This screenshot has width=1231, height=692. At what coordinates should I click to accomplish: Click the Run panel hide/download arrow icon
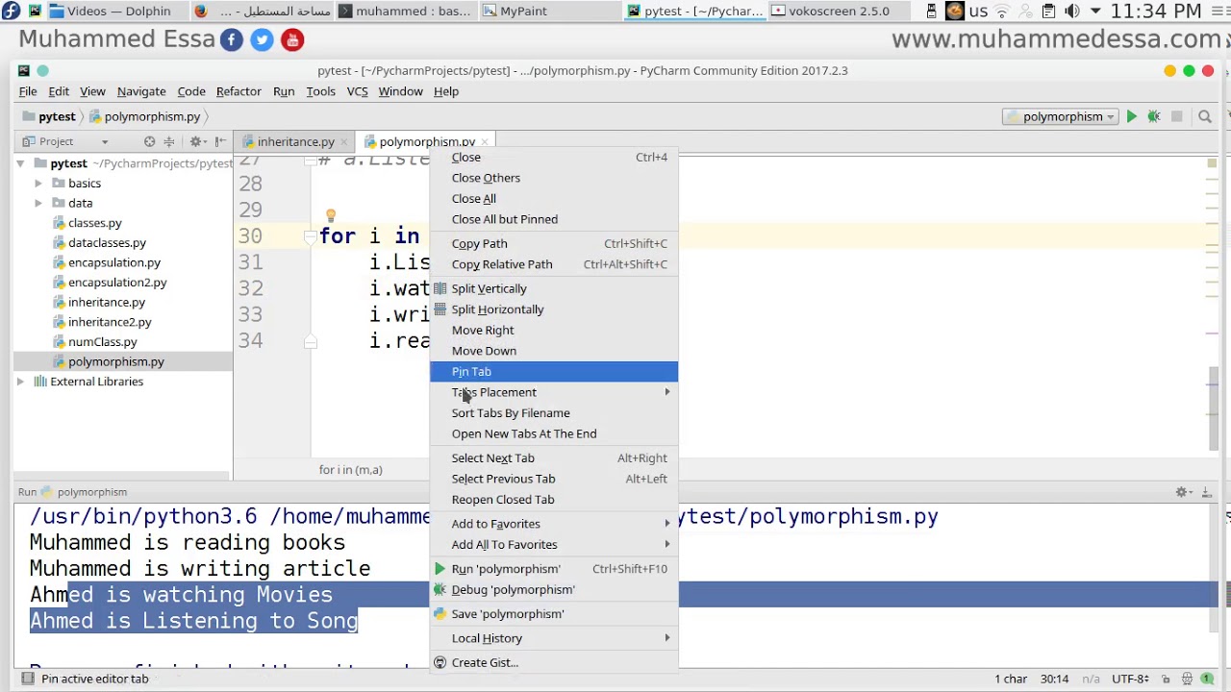pos(1207,492)
